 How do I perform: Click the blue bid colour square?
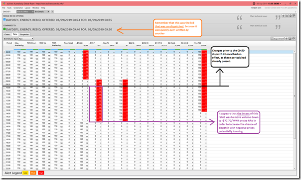[x=4, y=19]
